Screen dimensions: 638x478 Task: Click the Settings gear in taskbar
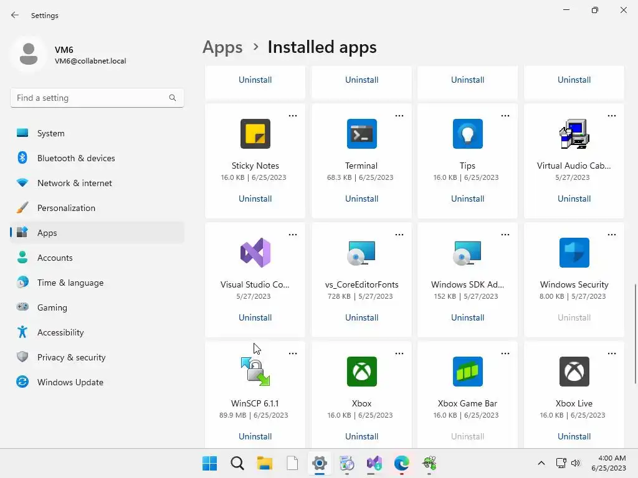click(x=320, y=463)
